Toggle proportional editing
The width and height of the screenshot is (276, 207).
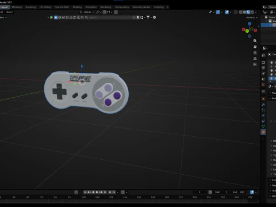116,12
